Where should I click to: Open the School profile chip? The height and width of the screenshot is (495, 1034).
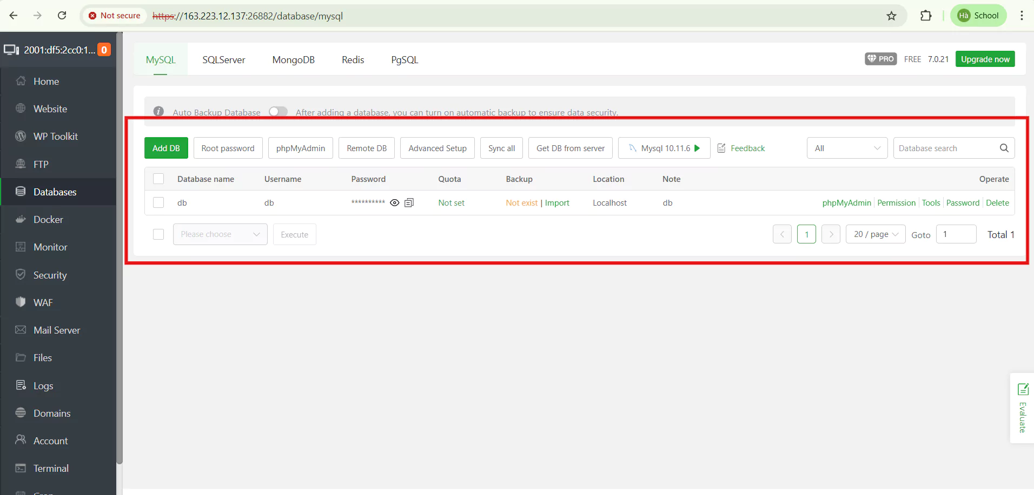pyautogui.click(x=978, y=16)
